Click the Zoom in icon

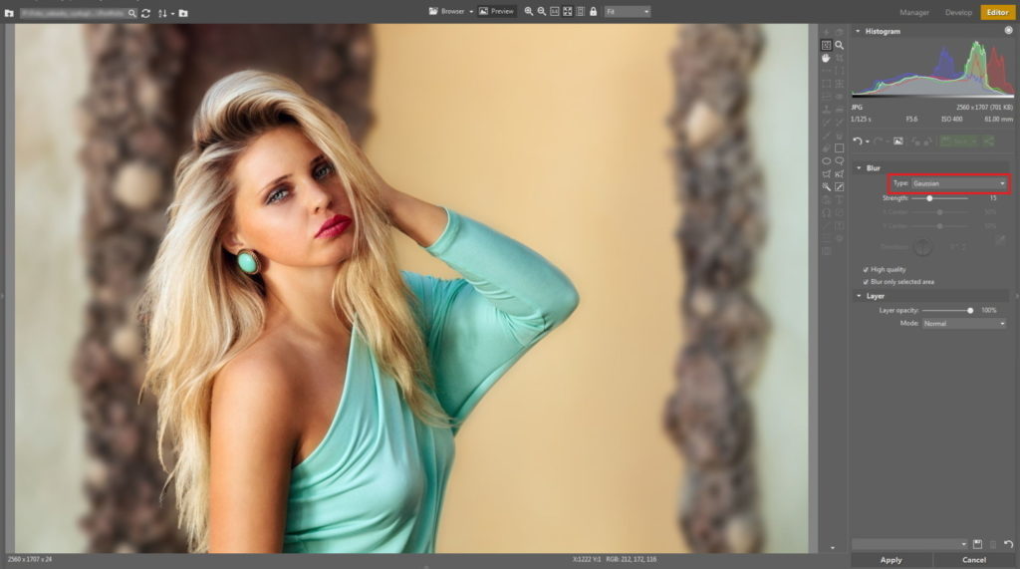click(528, 12)
